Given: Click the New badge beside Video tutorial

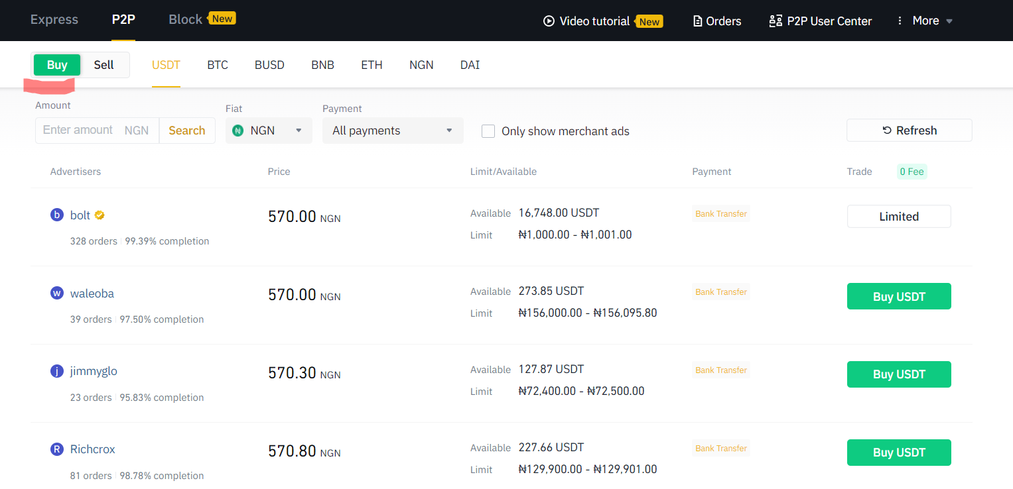Looking at the screenshot, I should click(649, 22).
